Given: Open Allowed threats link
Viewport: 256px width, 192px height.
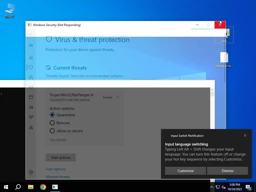Looking at the screenshot, I should coord(58,177).
